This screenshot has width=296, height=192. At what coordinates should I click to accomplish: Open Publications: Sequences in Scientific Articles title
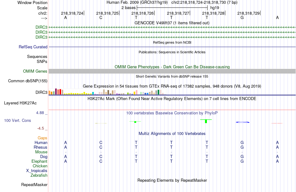(172, 52)
